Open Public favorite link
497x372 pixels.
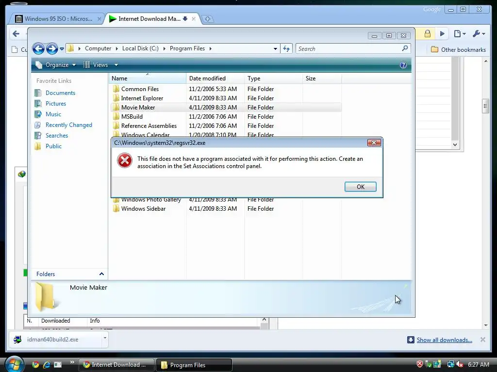[53, 146]
